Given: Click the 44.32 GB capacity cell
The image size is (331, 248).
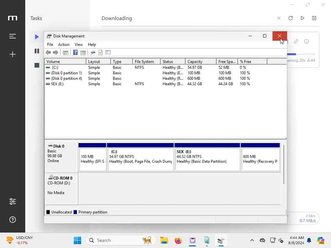Looking at the screenshot, I should pos(195,84).
